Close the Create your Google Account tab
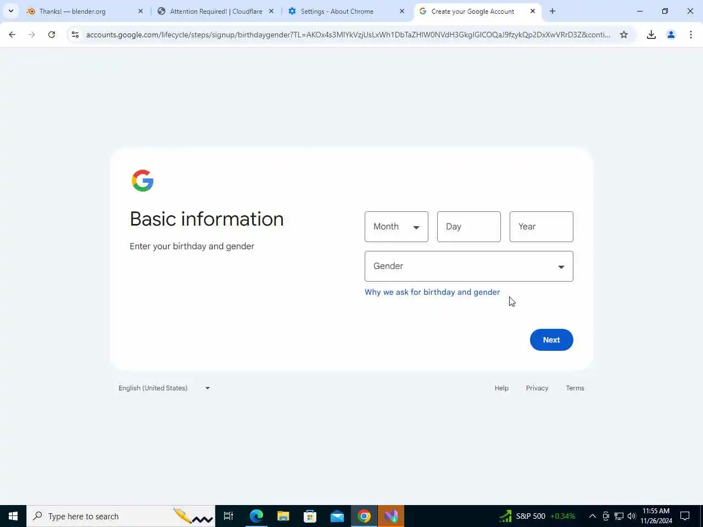Viewport: 703px width, 527px height. (533, 11)
